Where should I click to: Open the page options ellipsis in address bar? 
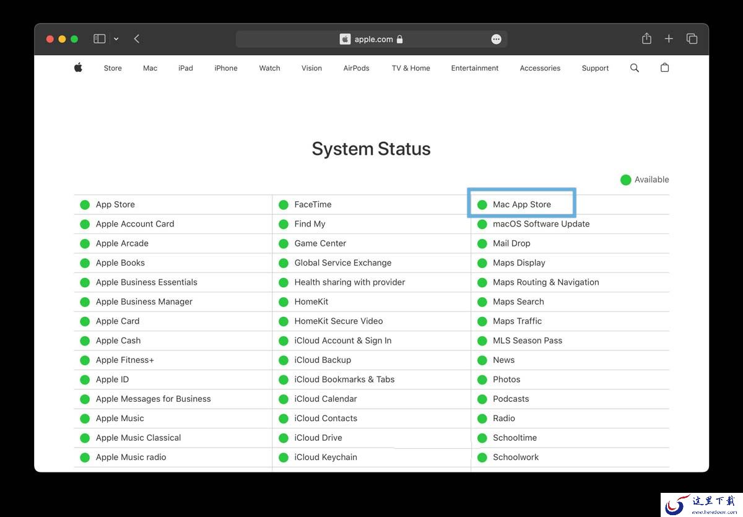point(496,39)
